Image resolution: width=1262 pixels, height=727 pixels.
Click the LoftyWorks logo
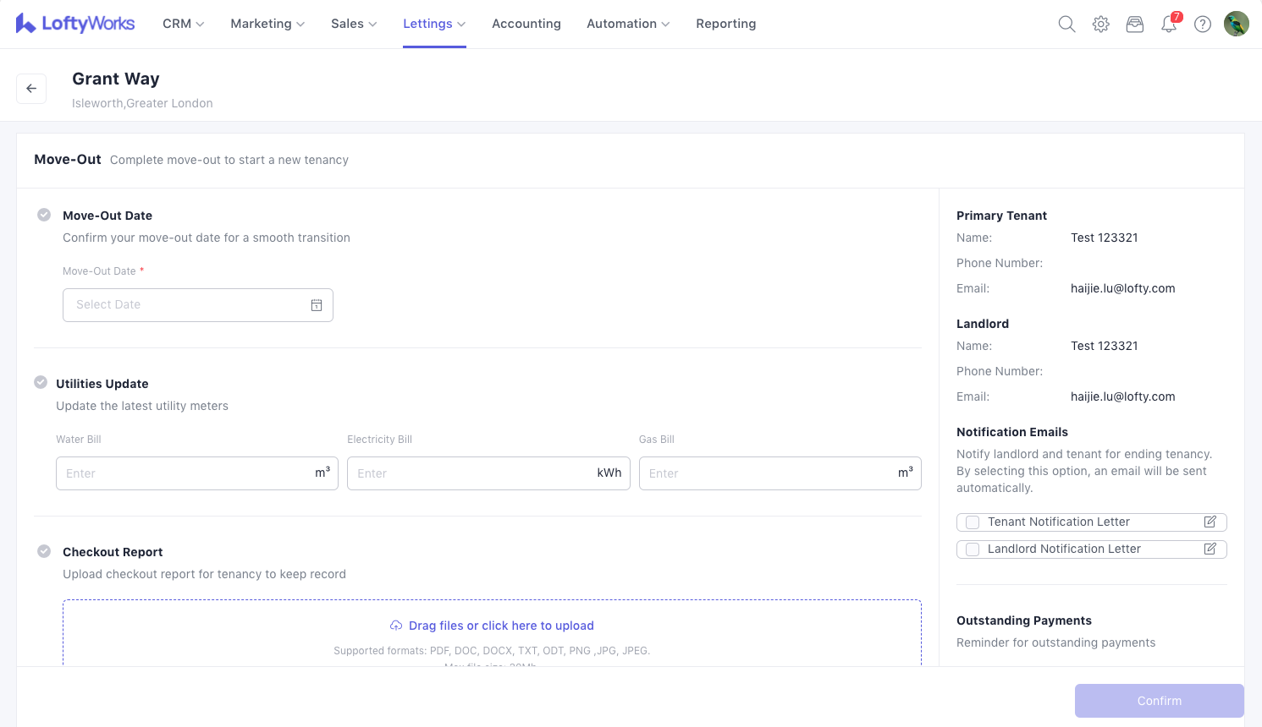point(75,24)
